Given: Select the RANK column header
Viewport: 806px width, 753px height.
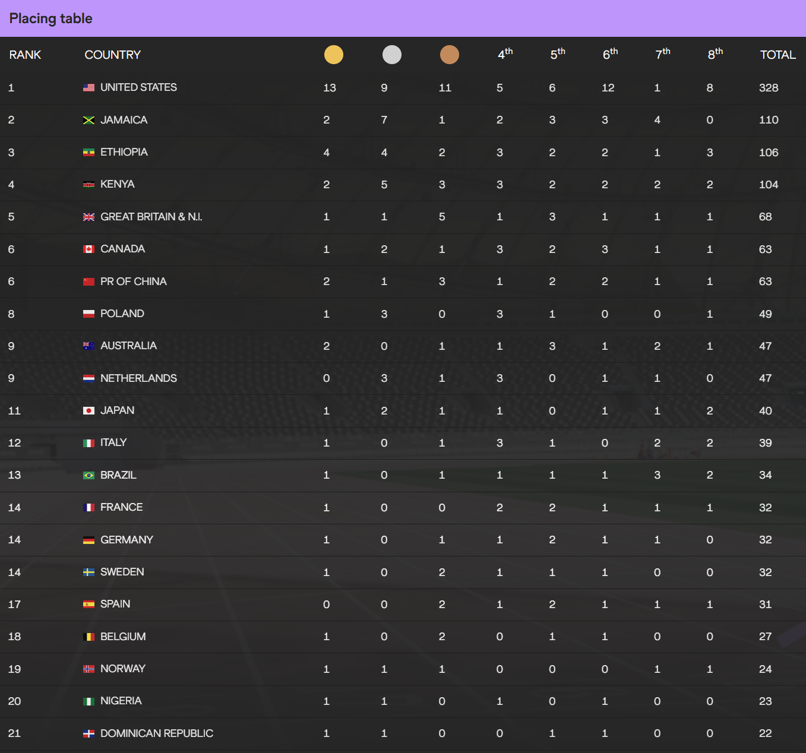Looking at the screenshot, I should click(25, 55).
